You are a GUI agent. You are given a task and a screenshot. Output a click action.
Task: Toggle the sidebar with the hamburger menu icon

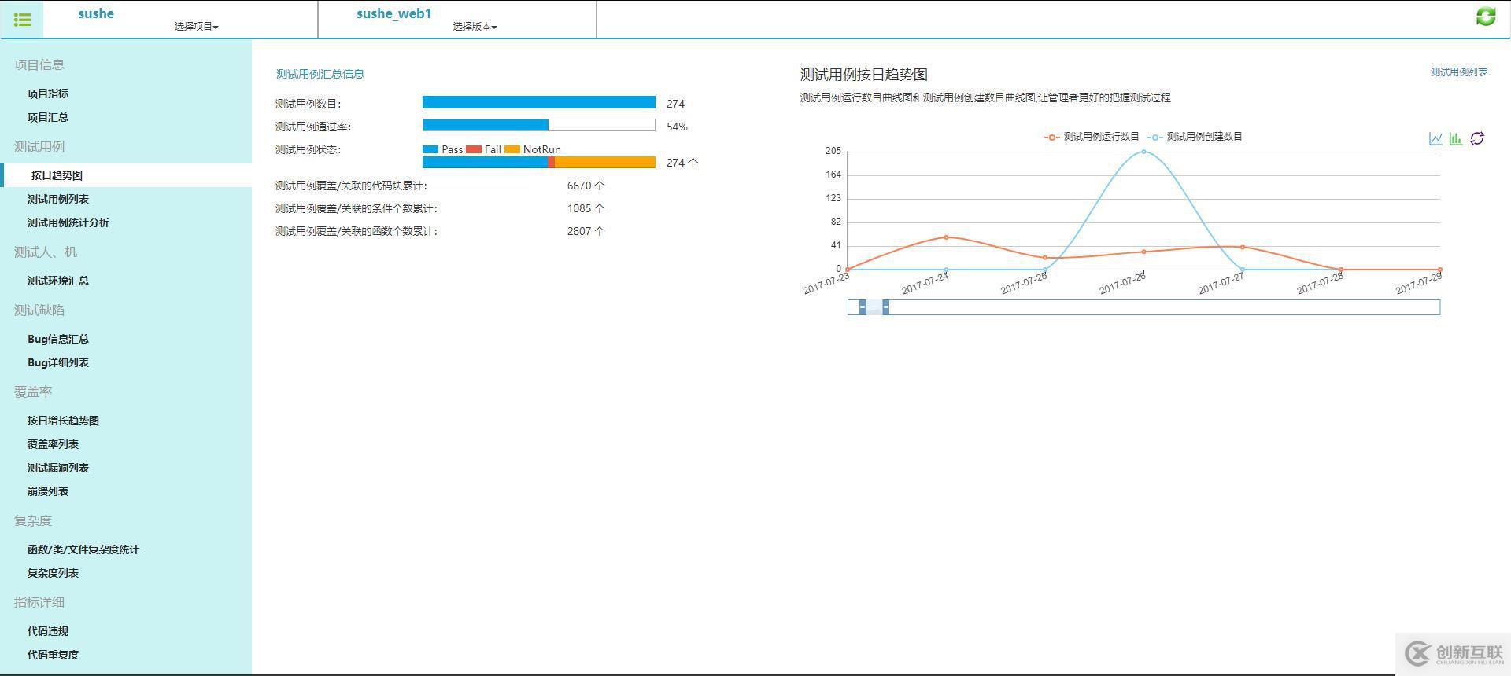23,20
